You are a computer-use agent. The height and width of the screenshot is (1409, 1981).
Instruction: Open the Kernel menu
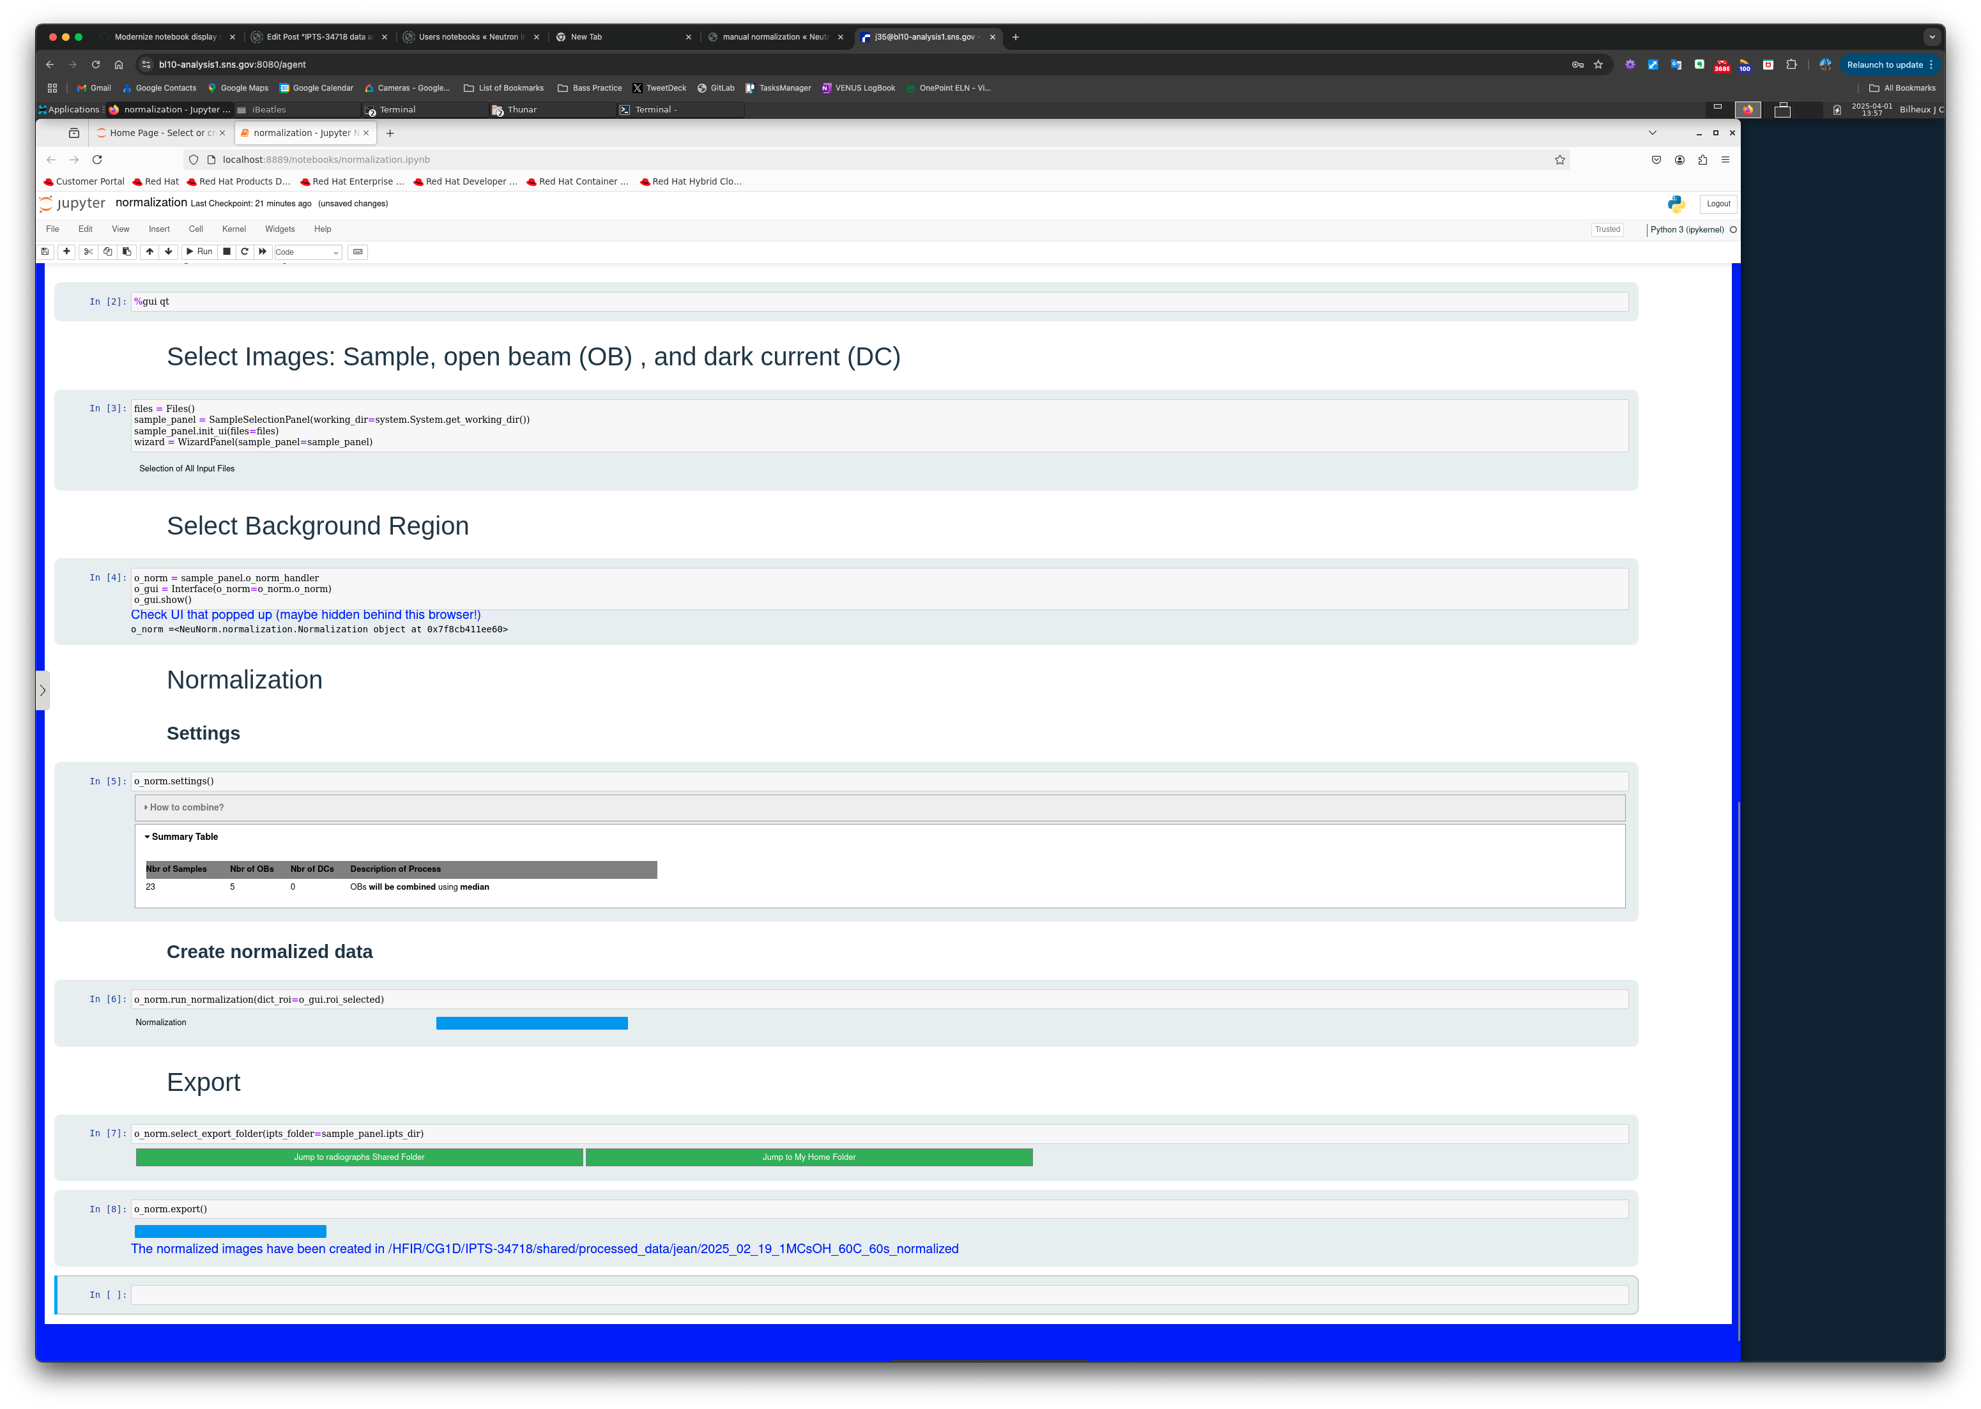pos(233,229)
